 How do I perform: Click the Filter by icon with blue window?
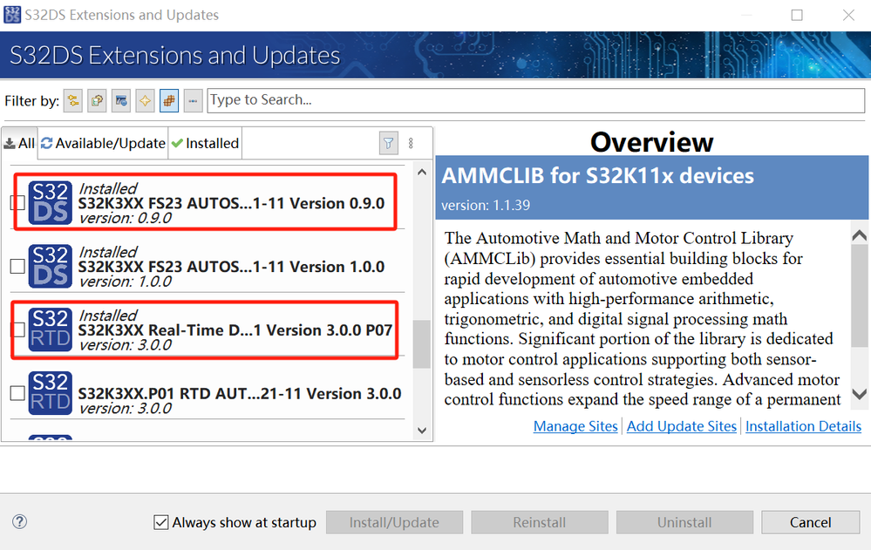click(120, 100)
